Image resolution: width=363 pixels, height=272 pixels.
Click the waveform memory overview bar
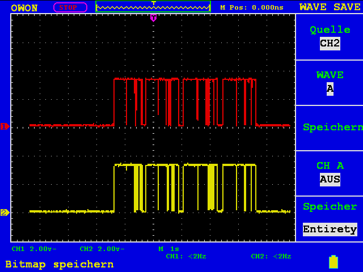pos(153,6)
